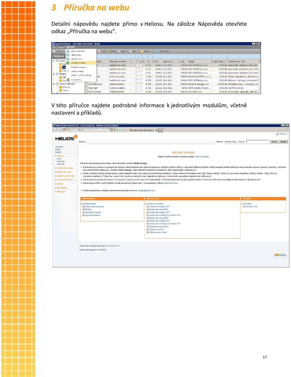Toggle the F checkbox in the 111216 row

[x=137, y=92]
